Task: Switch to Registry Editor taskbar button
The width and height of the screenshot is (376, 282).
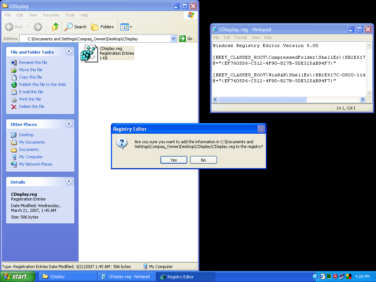Action: 185,277
